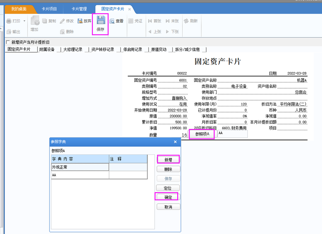The image size is (322, 234).
Task: Click the 使用部门 value 总裁会
Action: pyautogui.click(x=301, y=92)
